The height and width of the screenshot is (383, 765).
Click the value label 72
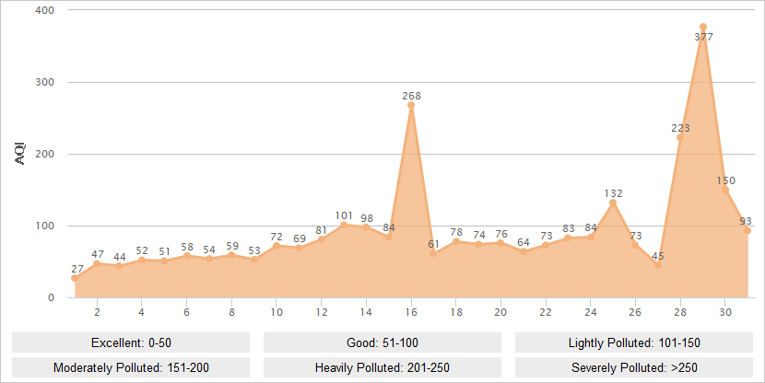click(277, 237)
